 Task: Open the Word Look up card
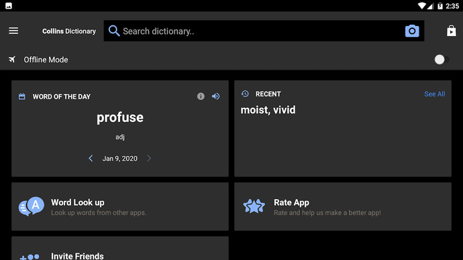120,206
